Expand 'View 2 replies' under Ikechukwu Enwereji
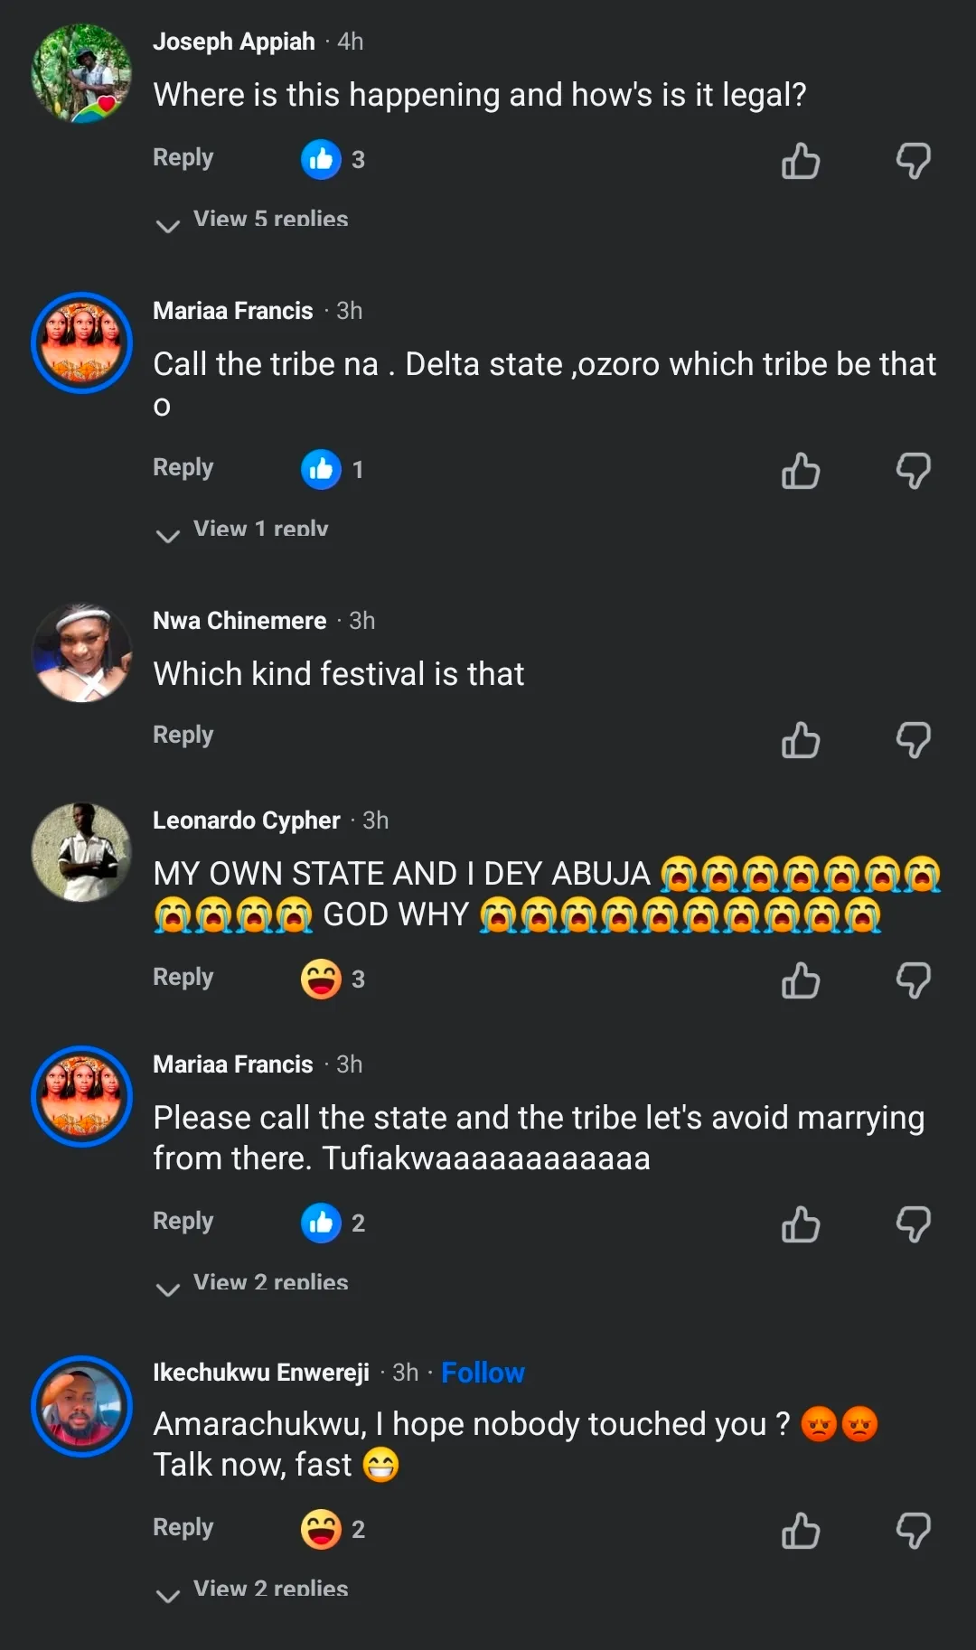The image size is (976, 1650). 269,1589
